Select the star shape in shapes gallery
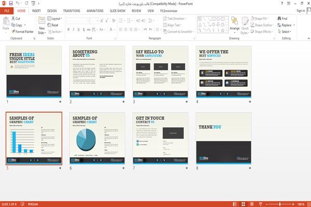Viewport: 311px width, 207px height. click(223, 30)
